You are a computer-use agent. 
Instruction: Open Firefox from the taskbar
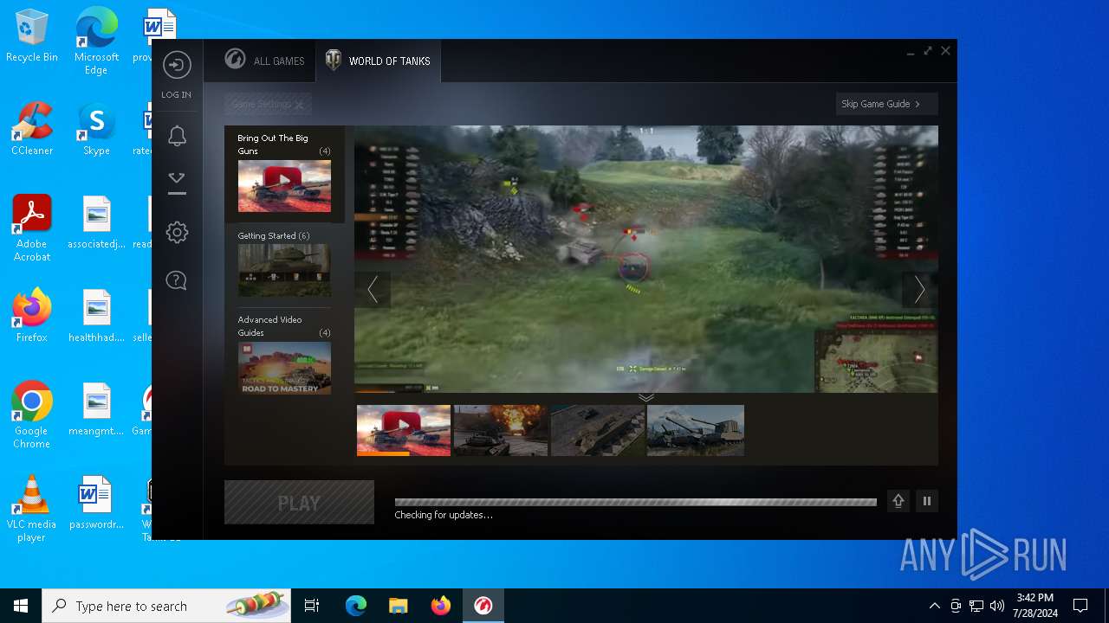click(x=441, y=606)
